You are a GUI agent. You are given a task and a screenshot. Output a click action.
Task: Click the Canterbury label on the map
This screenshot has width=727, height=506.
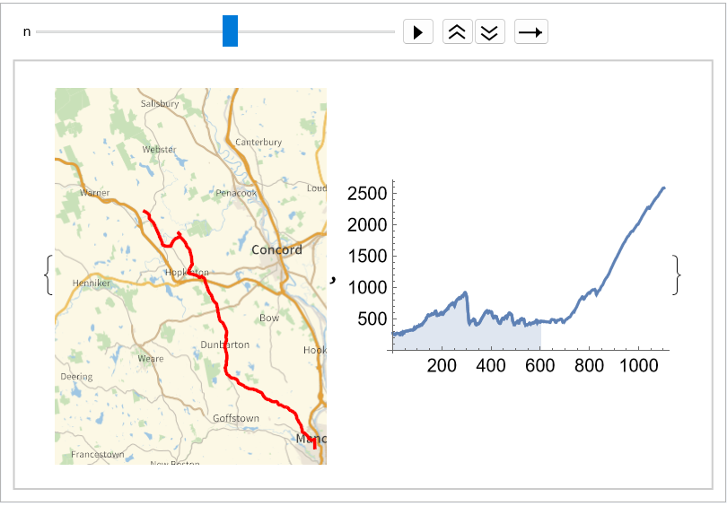pyautogui.click(x=258, y=142)
